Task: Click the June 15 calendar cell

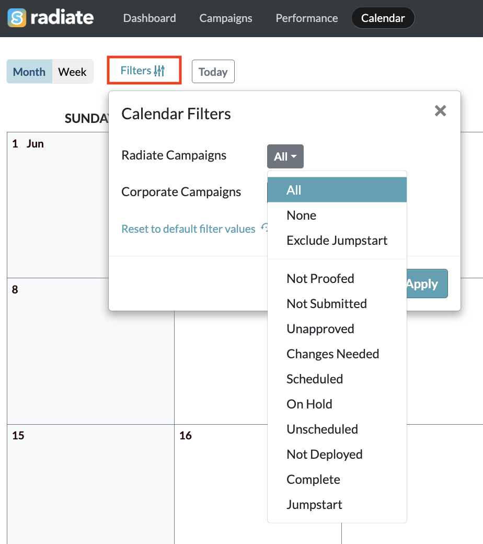Action: pyautogui.click(x=90, y=484)
